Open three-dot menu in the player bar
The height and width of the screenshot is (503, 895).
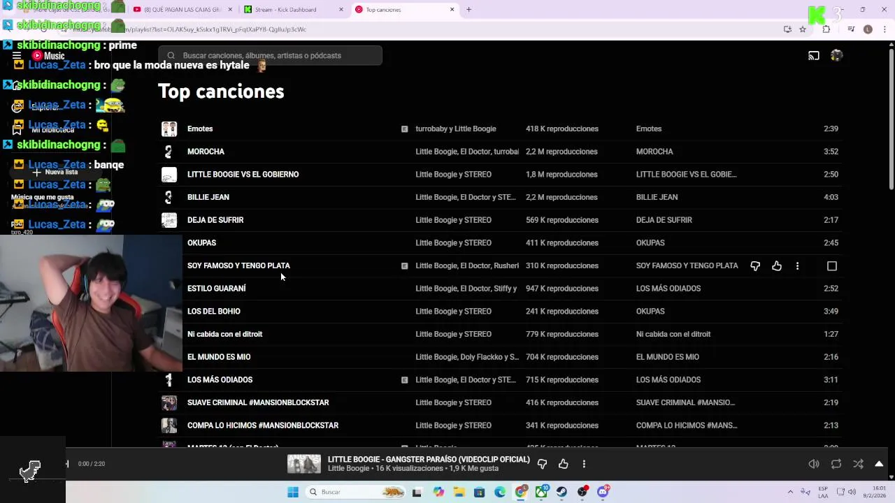584,464
